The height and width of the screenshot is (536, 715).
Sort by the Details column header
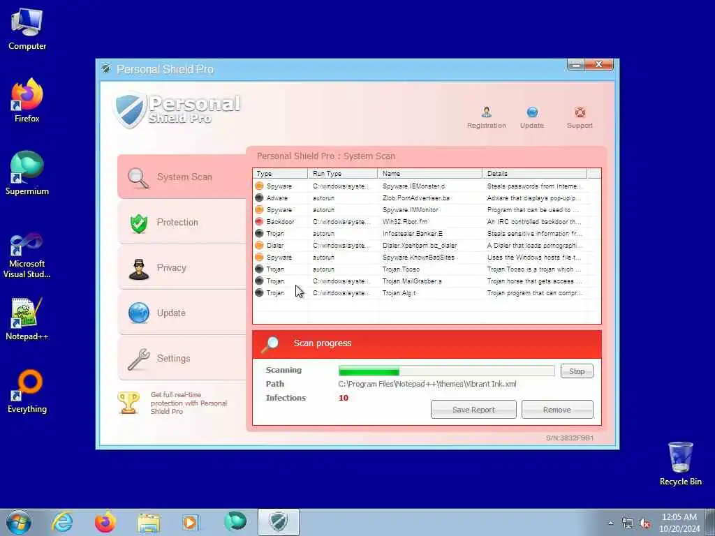534,174
